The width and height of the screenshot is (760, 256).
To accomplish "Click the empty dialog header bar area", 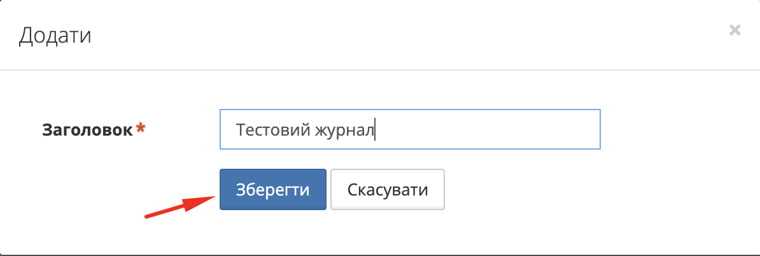I will tap(382, 35).
